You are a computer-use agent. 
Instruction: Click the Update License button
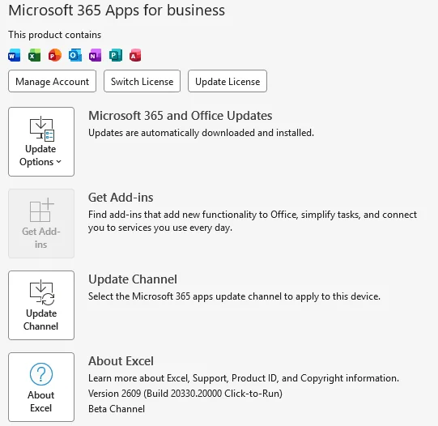[228, 81]
